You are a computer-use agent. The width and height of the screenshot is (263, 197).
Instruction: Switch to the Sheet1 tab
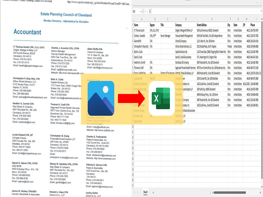[145, 192]
